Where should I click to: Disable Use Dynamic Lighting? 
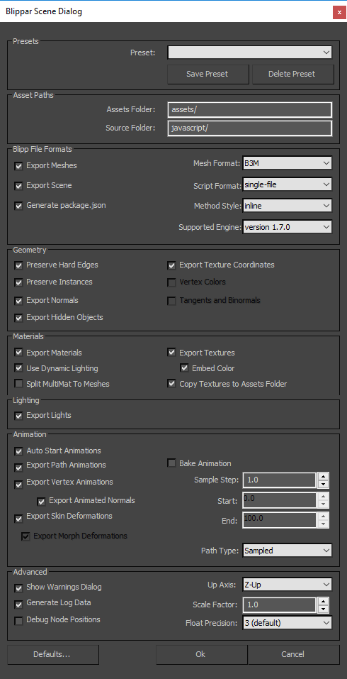click(x=18, y=368)
